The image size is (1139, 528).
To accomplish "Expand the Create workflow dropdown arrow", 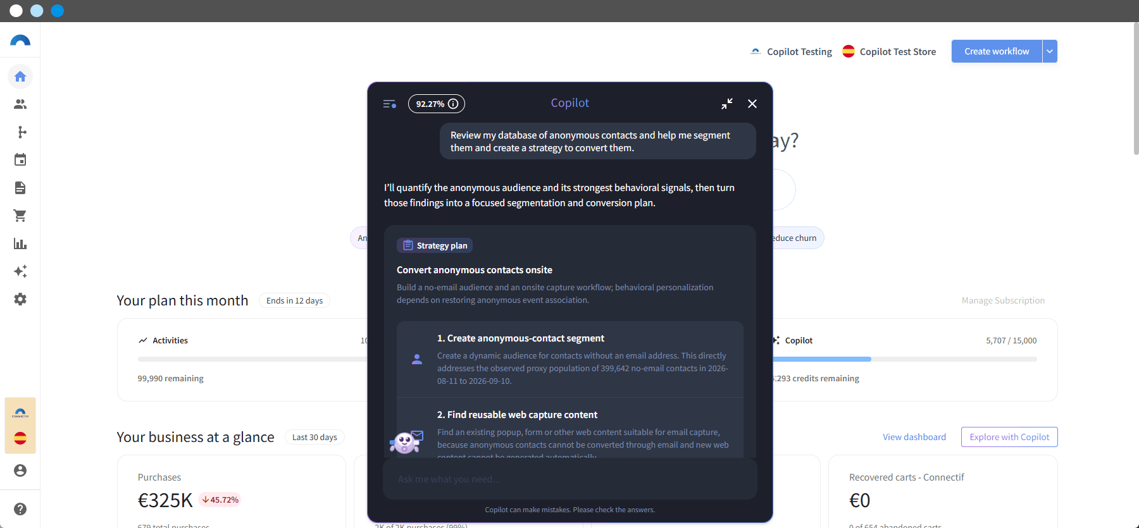I will [x=1050, y=51].
